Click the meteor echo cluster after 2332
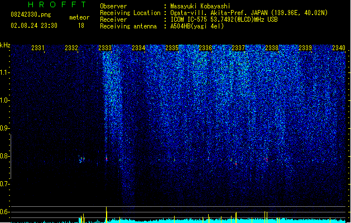This screenshot has width=351, height=223. click(81, 159)
